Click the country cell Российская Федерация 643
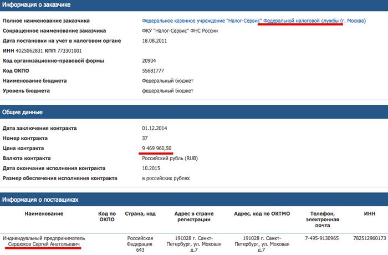The height and width of the screenshot is (255, 388). coord(140,244)
